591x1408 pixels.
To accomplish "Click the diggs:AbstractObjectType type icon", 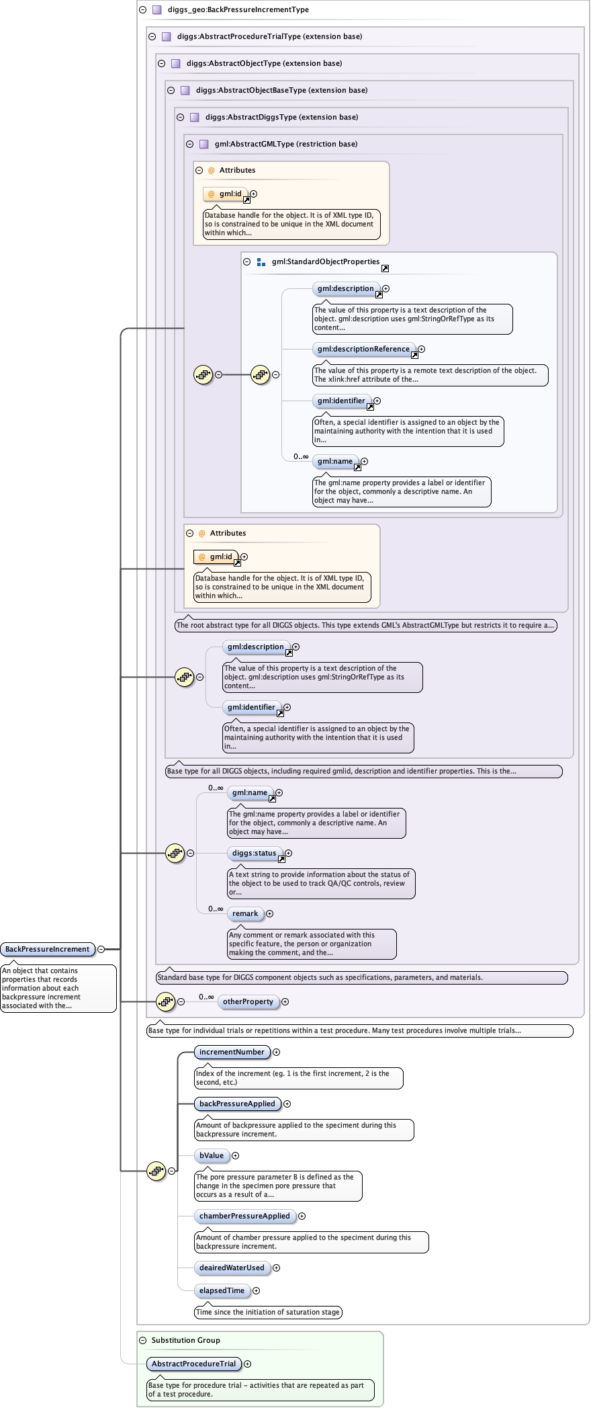I will click(175, 64).
